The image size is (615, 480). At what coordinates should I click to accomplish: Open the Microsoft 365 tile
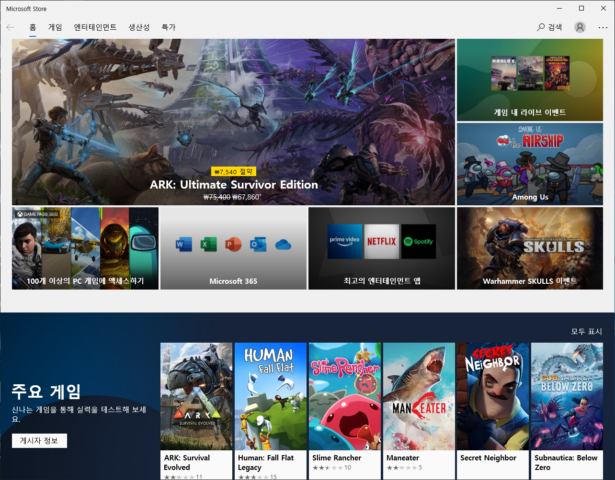[x=233, y=248]
